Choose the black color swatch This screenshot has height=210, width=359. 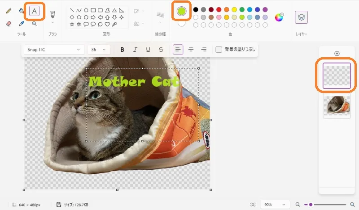[x=196, y=9]
